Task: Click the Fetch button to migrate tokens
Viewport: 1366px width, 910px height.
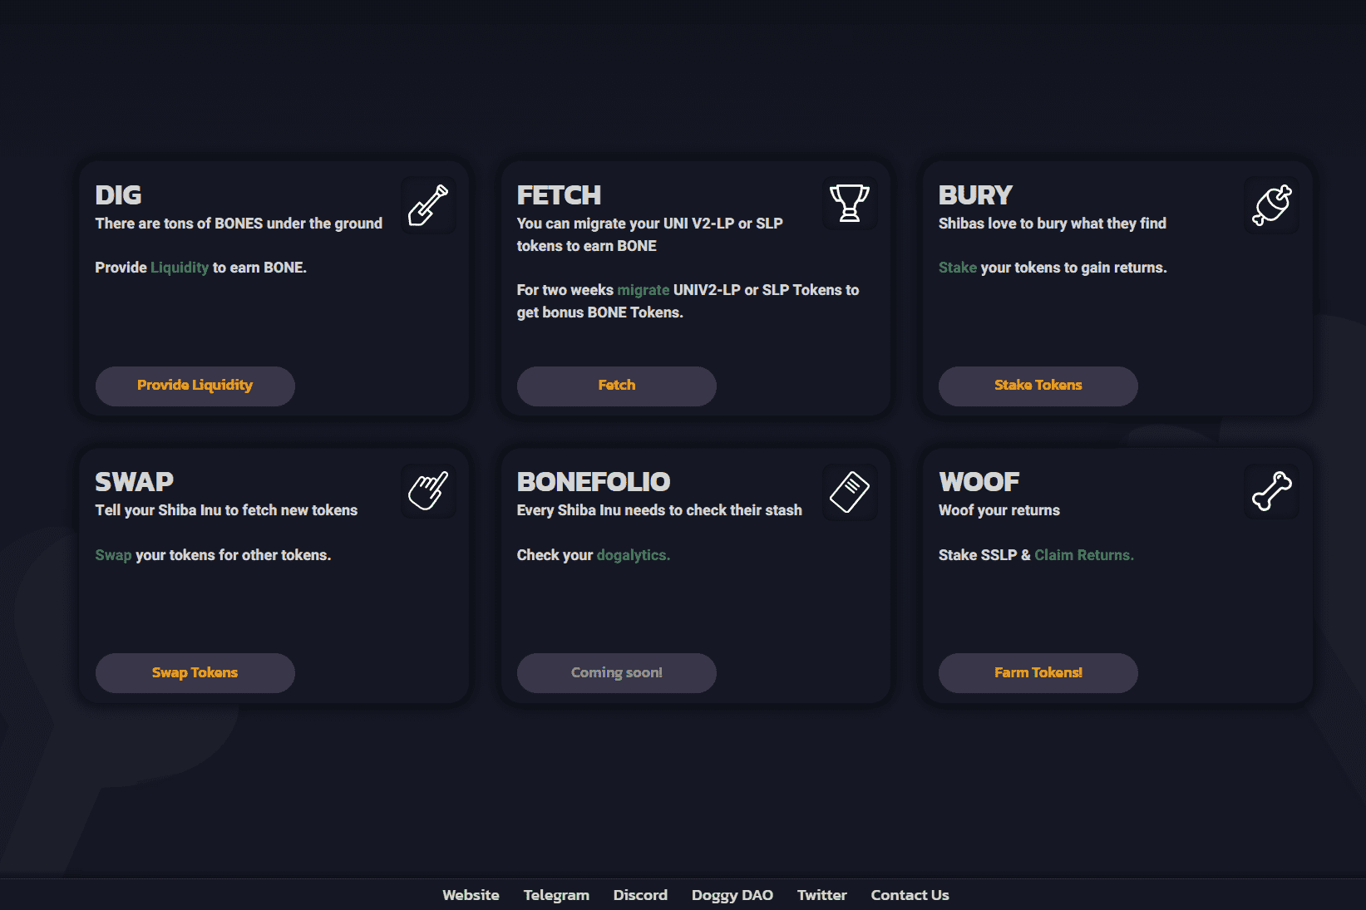Action: [x=615, y=386]
